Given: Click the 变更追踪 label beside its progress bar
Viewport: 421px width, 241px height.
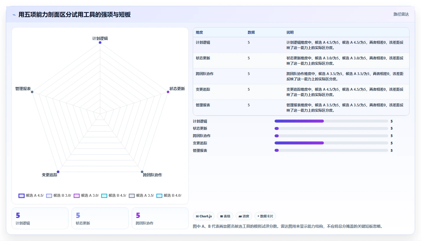Looking at the screenshot, I should pos(200,143).
